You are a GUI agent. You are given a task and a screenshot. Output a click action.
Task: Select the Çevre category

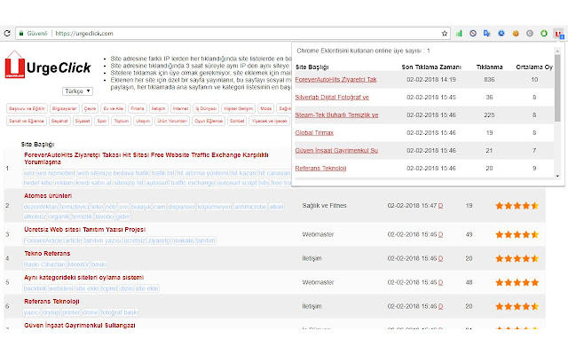click(x=90, y=108)
